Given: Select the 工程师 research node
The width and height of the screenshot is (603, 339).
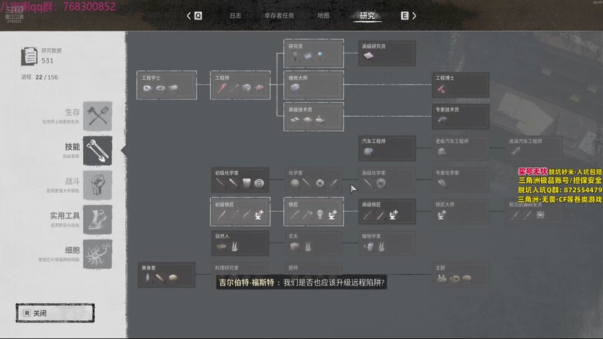Looking at the screenshot, I should click(240, 85).
